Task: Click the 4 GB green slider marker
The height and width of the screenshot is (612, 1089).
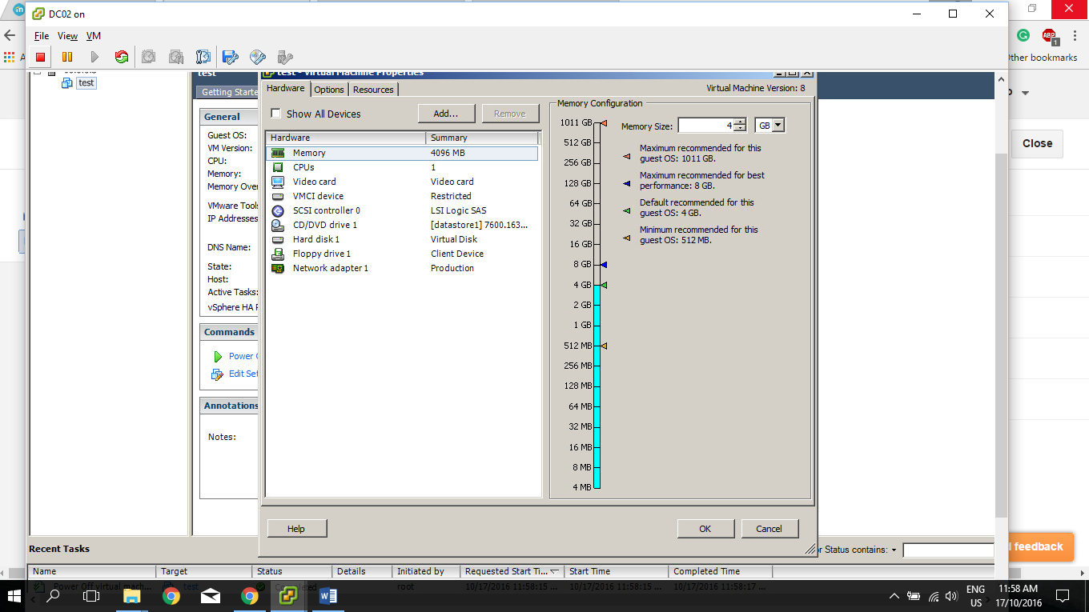Action: tap(604, 285)
